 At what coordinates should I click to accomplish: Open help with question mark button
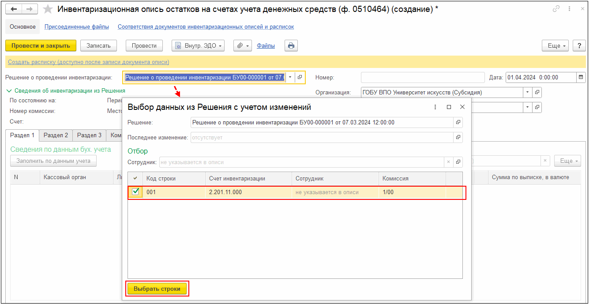(x=579, y=45)
